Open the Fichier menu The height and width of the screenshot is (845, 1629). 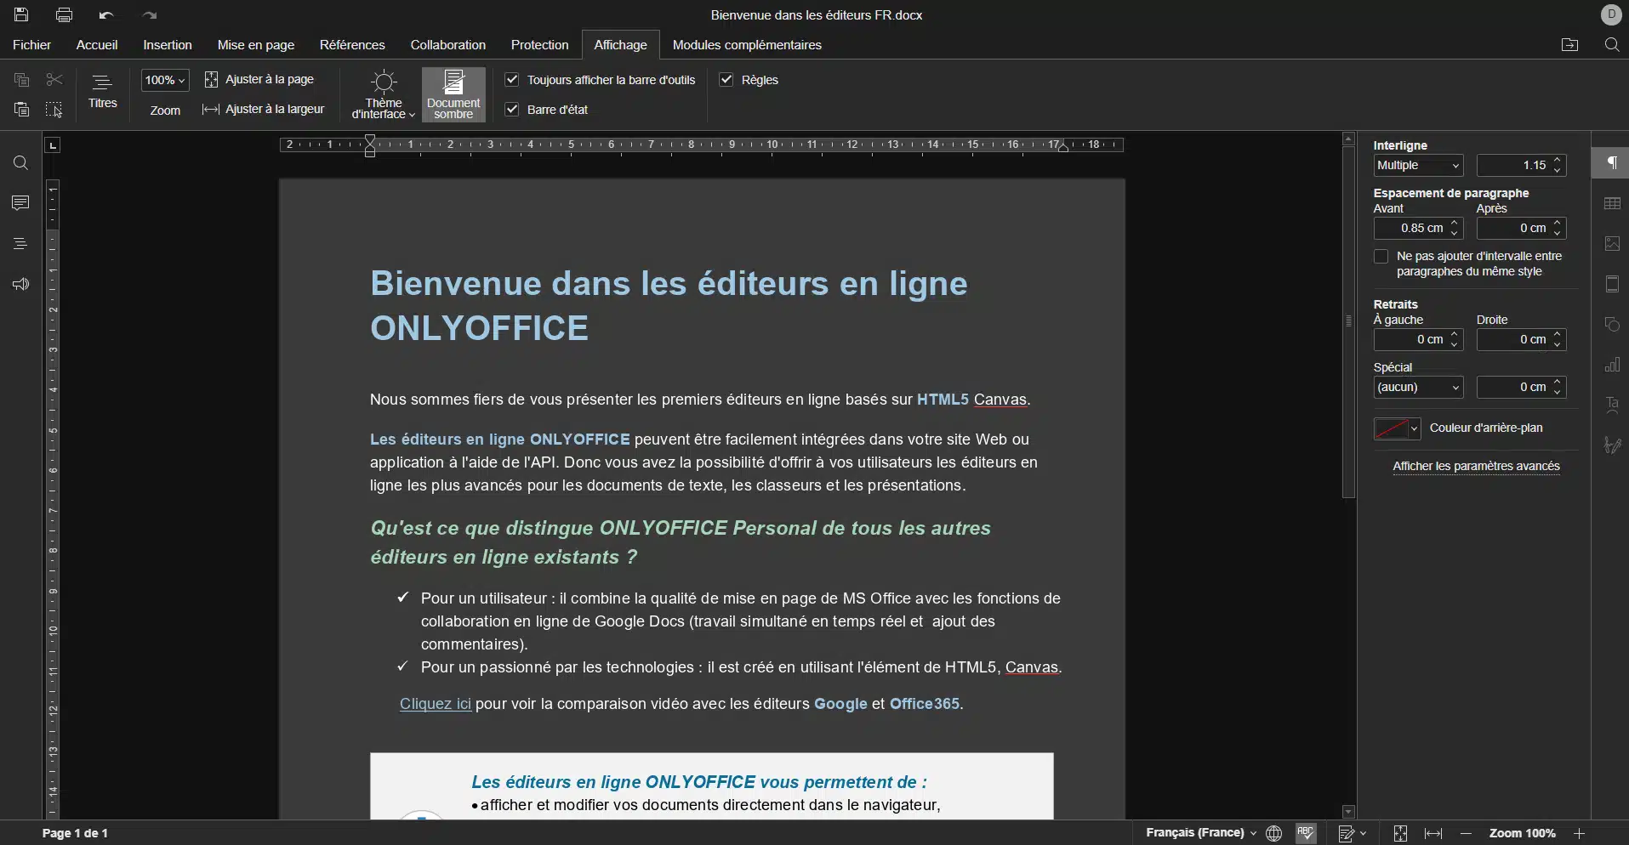pos(32,45)
